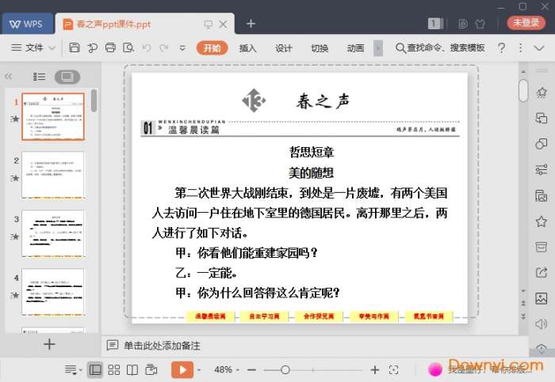Switch to reading view in status bar

[132, 369]
